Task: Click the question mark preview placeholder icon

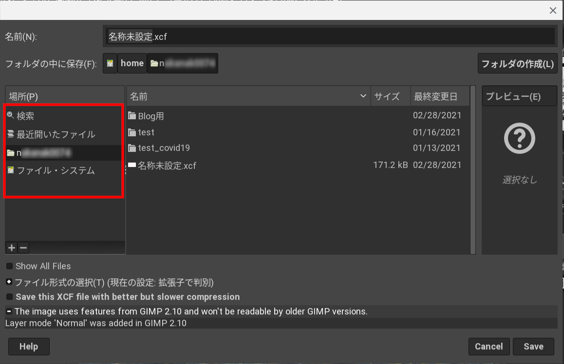Action: (519, 138)
